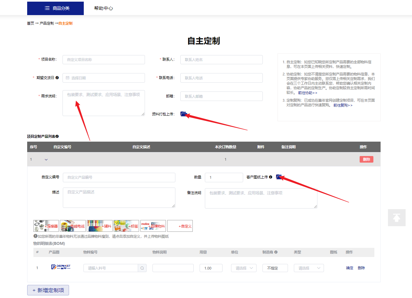Click the 邮箱 email field
The image size is (412, 298).
(x=222, y=96)
